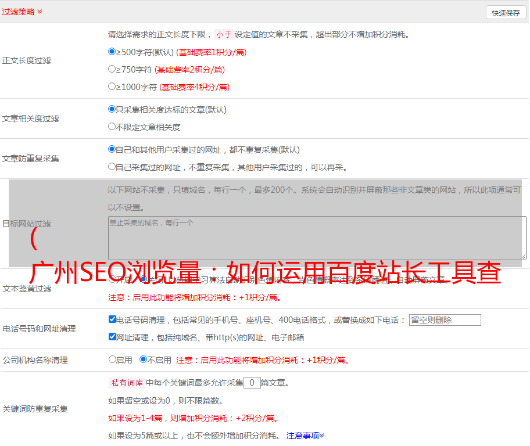The image size is (530, 446).
Task: Click the red (基础费率4积分/篇) note
Action: click(x=195, y=87)
